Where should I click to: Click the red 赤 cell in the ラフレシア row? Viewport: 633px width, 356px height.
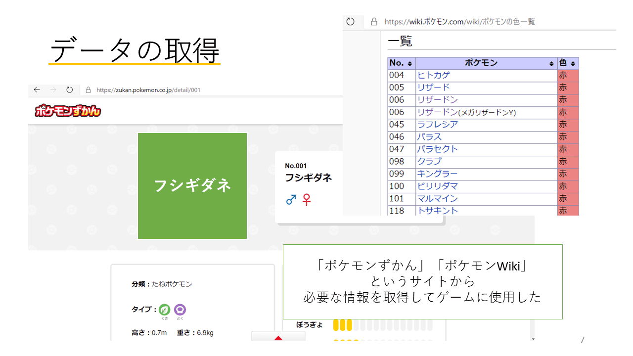tap(568, 125)
